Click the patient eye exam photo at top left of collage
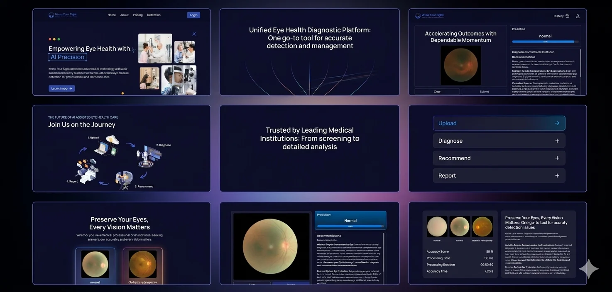This screenshot has height=292, width=612. (155, 48)
